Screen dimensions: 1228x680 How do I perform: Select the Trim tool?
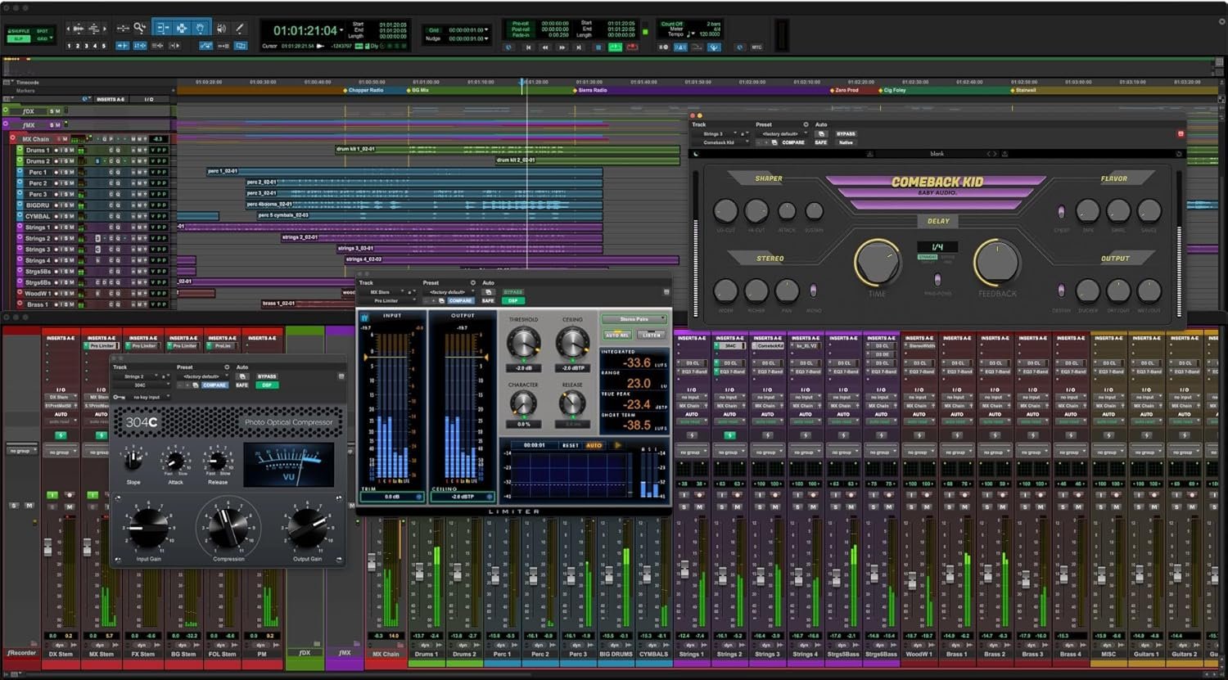click(162, 29)
